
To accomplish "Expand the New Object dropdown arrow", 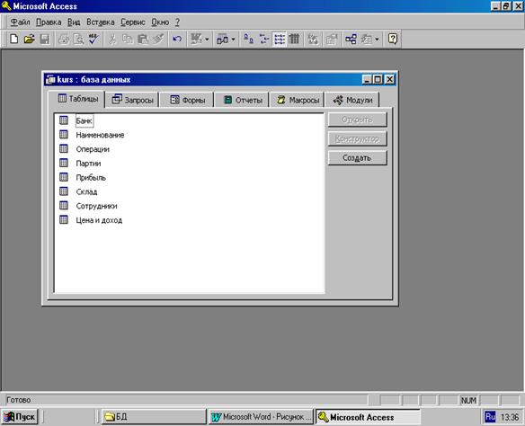I will click(x=377, y=40).
